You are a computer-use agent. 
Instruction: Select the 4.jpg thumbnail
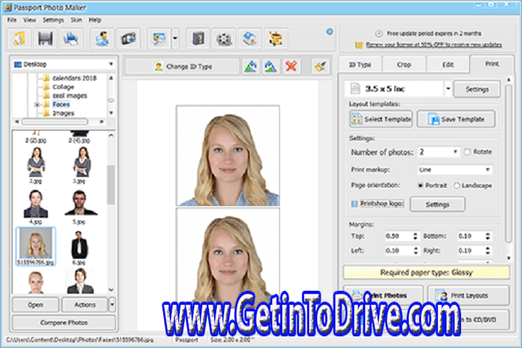pyautogui.click(x=36, y=207)
